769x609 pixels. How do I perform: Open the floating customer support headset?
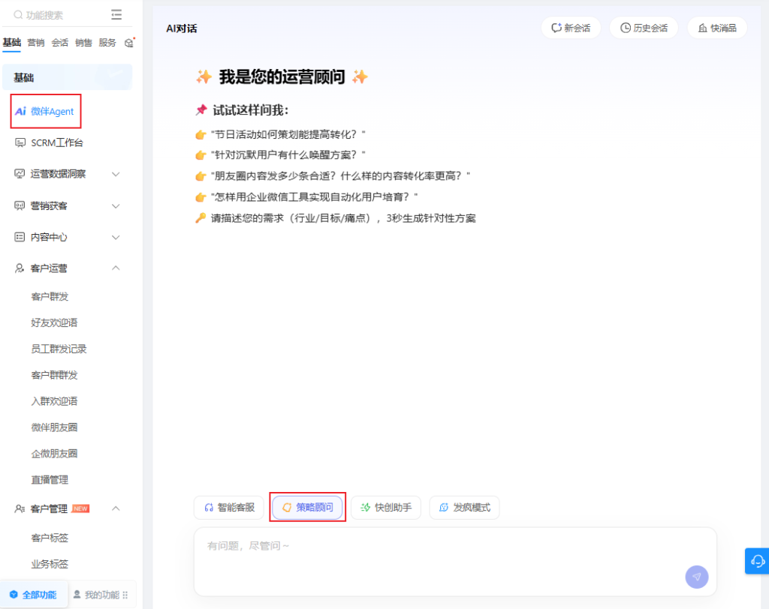click(x=757, y=561)
